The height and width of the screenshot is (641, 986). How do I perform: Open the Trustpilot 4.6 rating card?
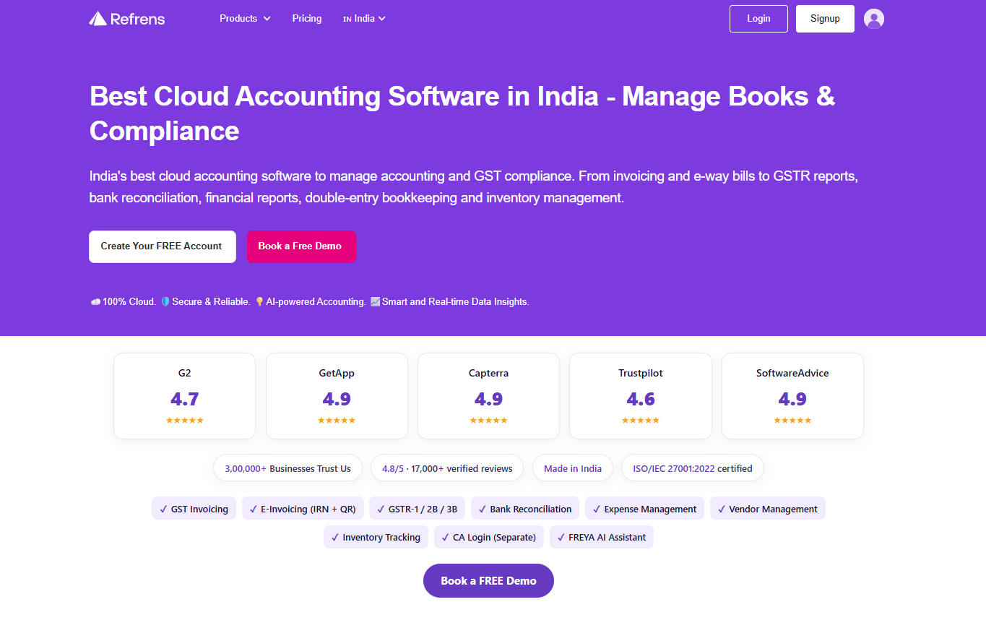coord(641,396)
